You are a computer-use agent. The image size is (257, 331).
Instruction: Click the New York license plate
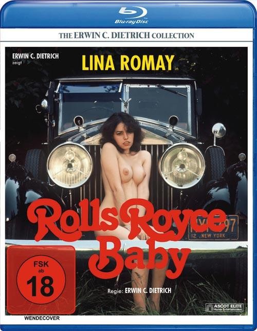click(213, 228)
